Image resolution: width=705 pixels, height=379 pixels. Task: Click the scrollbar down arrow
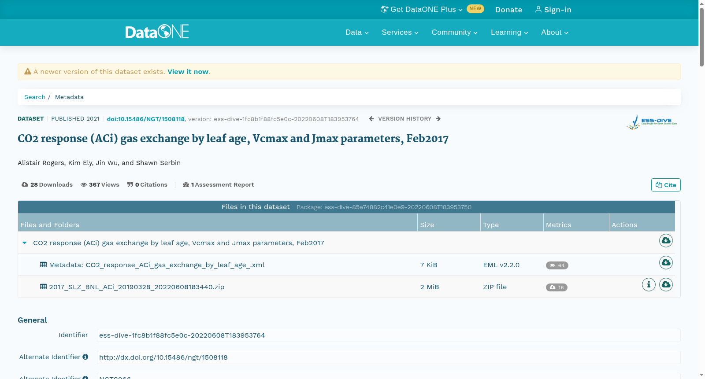click(701, 375)
